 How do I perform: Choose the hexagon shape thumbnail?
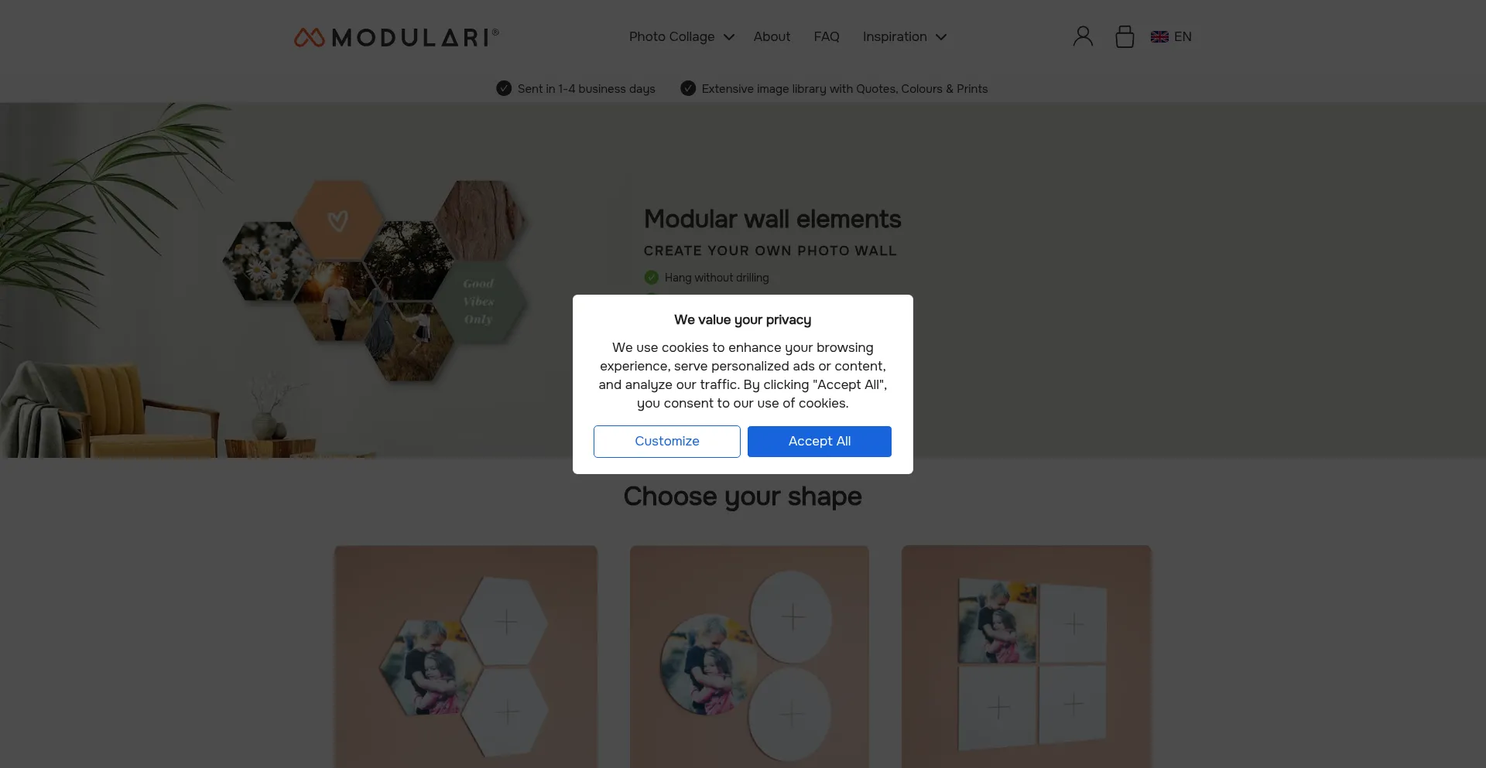point(465,657)
